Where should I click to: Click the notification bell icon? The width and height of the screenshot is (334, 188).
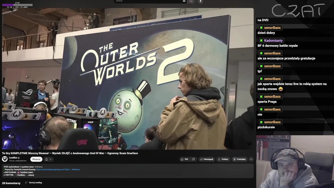pos(46,159)
